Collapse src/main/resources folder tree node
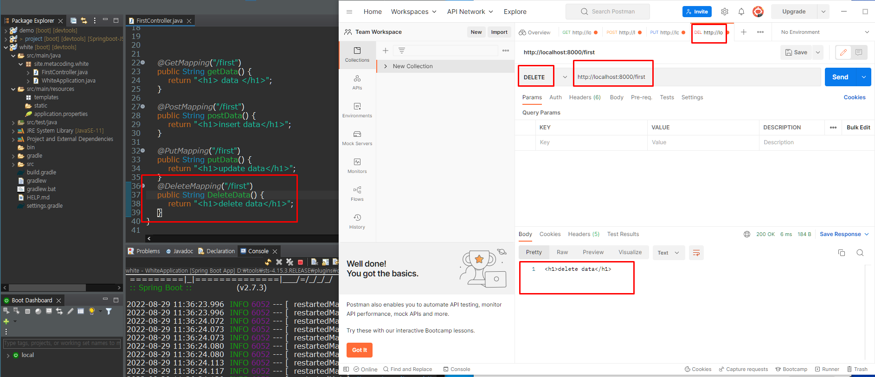The width and height of the screenshot is (875, 377). tap(13, 89)
